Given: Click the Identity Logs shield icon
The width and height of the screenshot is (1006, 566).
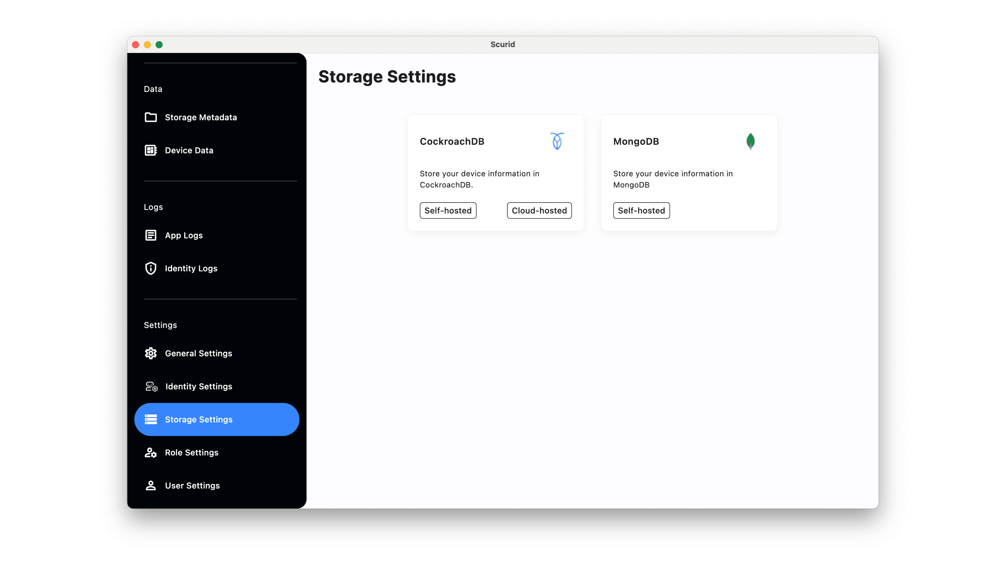Looking at the screenshot, I should (x=151, y=268).
